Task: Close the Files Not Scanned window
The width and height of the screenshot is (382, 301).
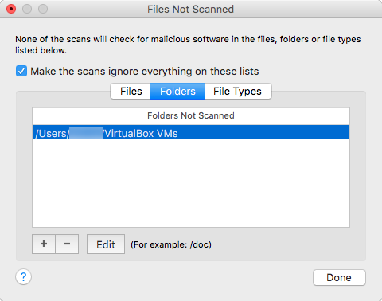Action: point(11,9)
